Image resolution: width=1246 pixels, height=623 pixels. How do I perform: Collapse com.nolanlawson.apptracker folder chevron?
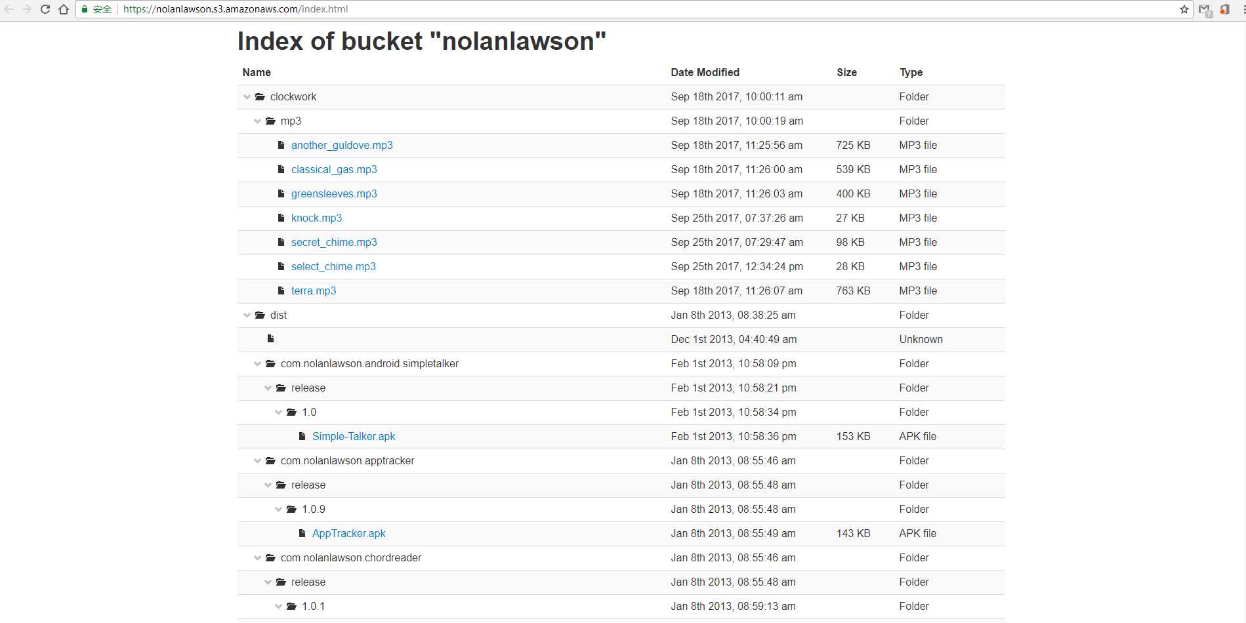[x=258, y=461]
